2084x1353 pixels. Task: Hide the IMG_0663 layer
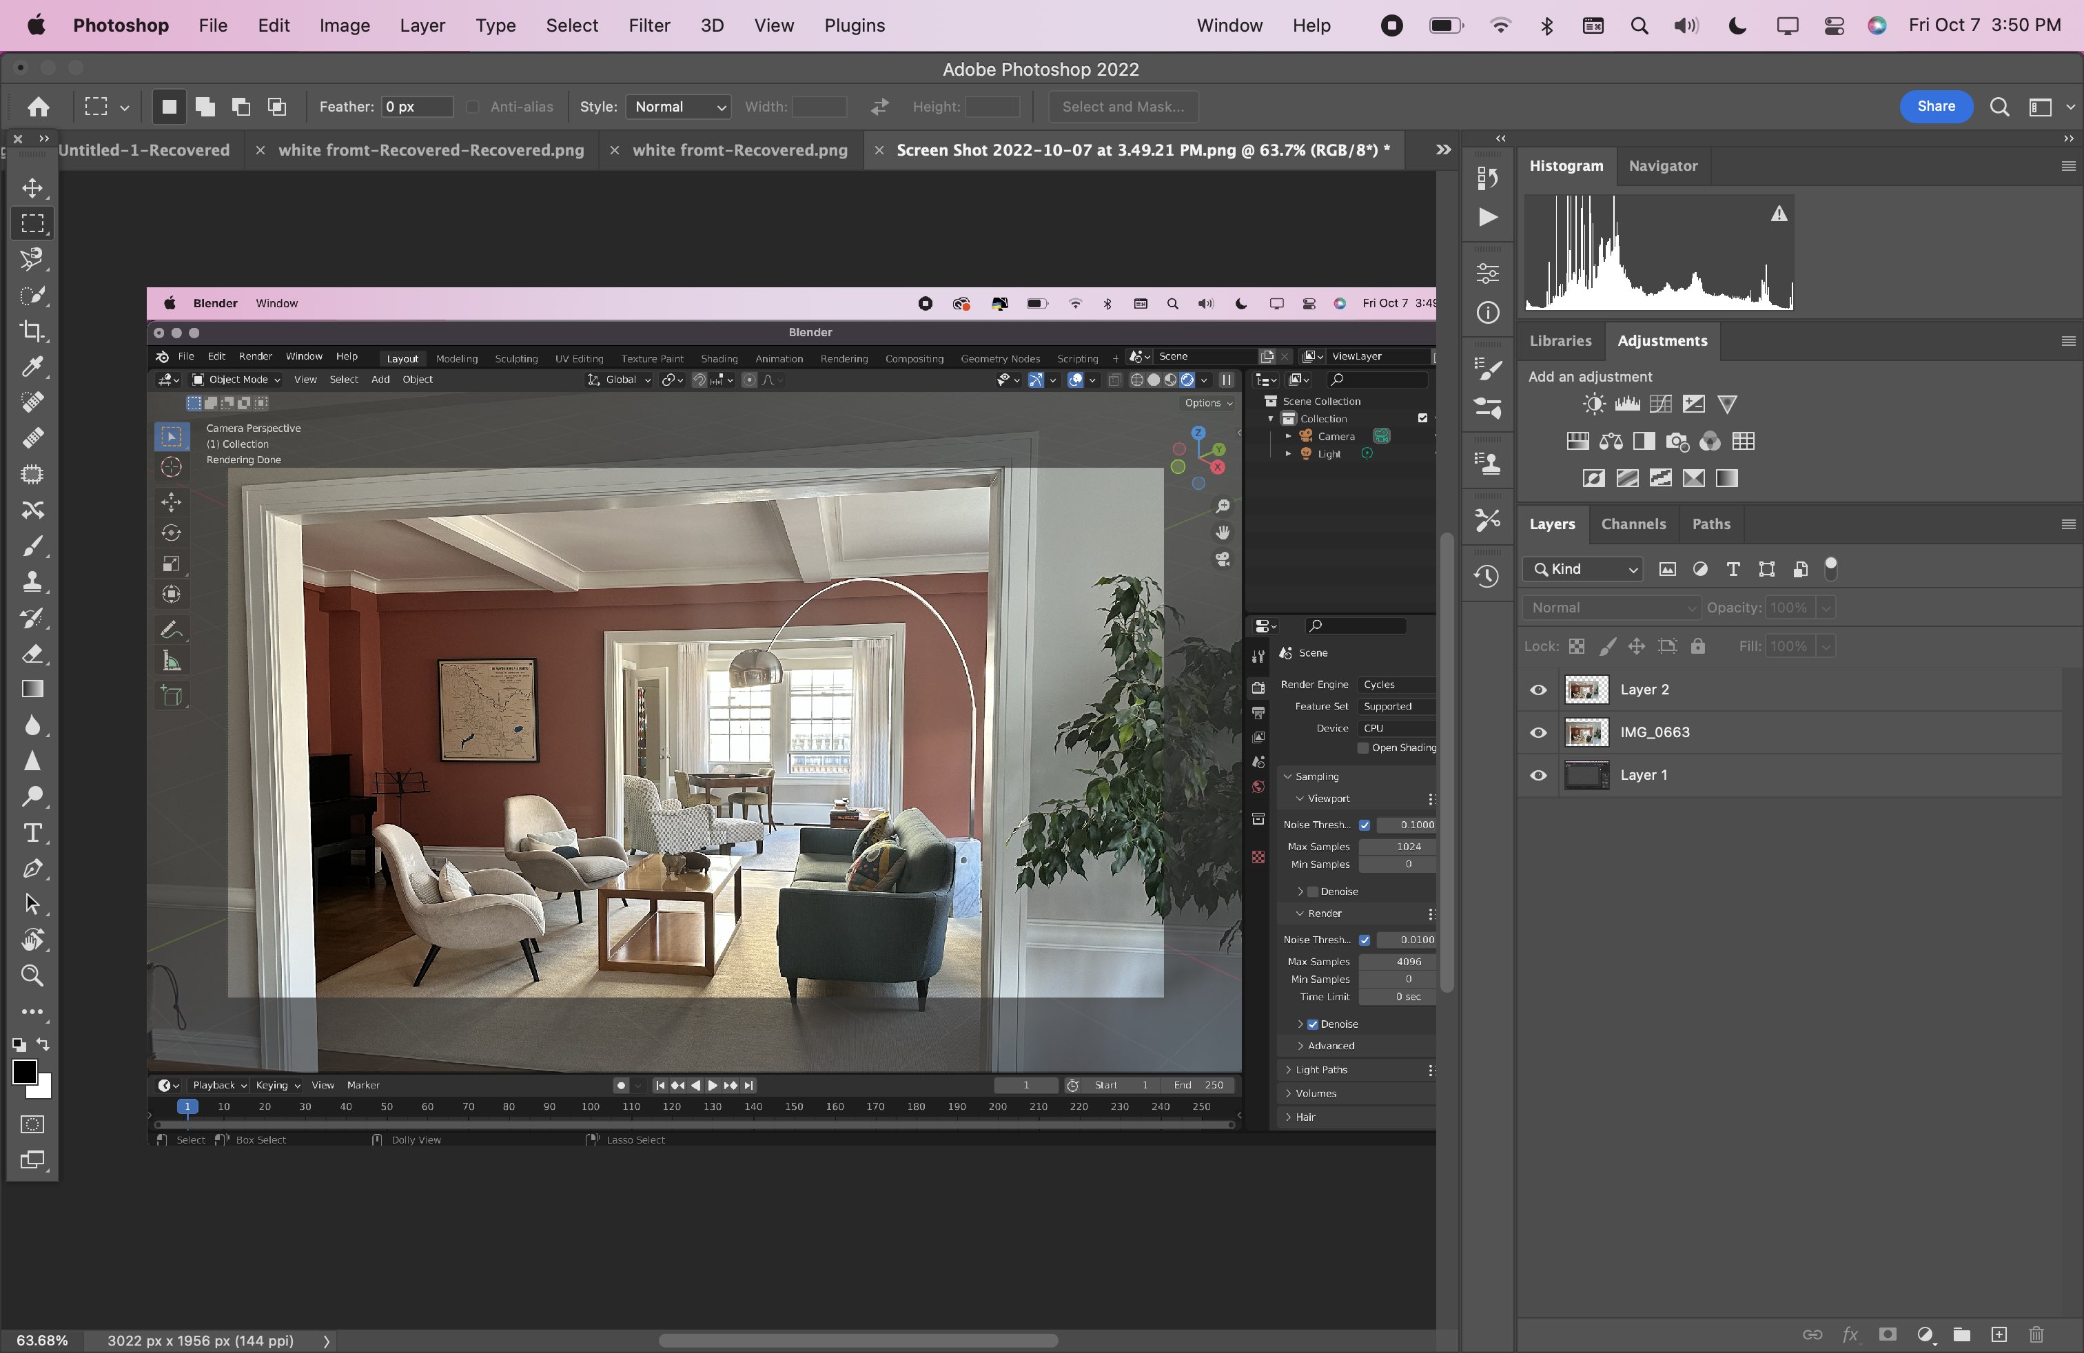click(x=1538, y=732)
